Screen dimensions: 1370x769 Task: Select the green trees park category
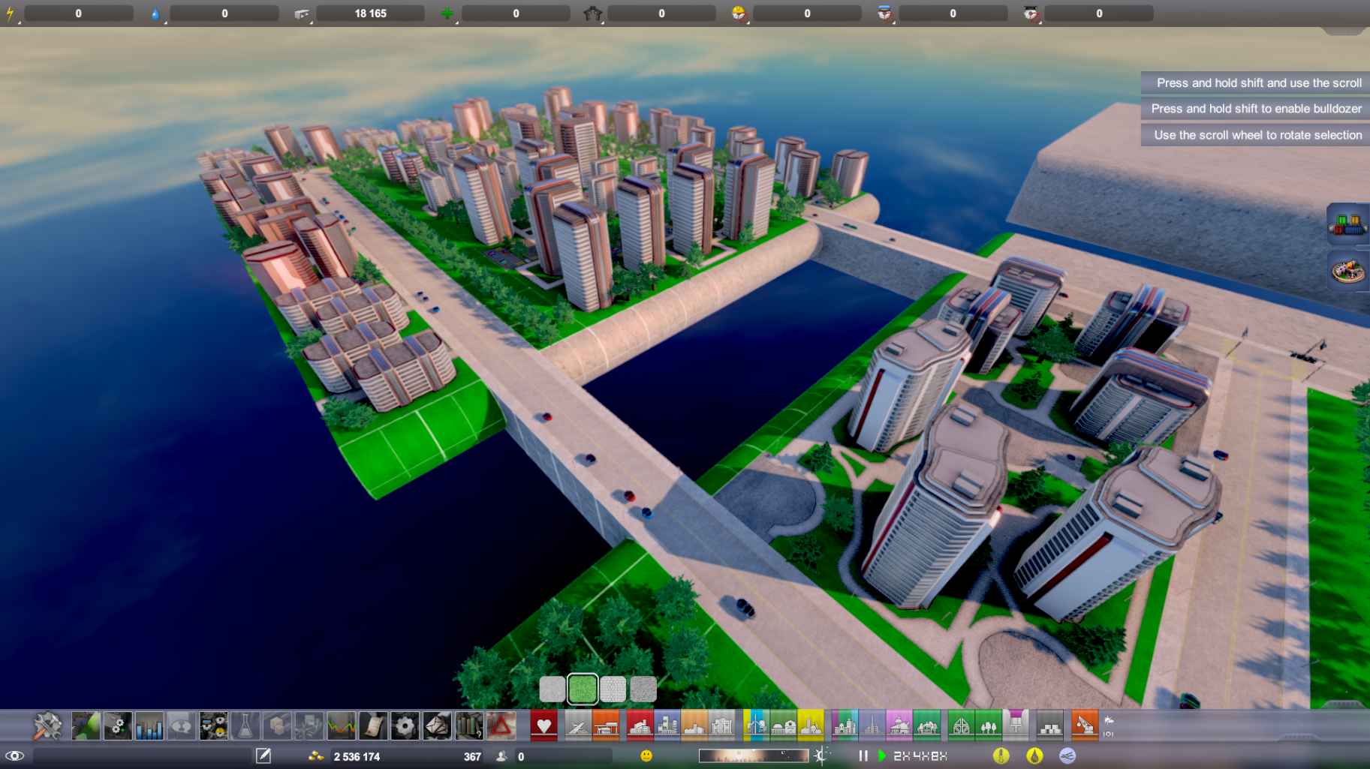[x=988, y=726]
